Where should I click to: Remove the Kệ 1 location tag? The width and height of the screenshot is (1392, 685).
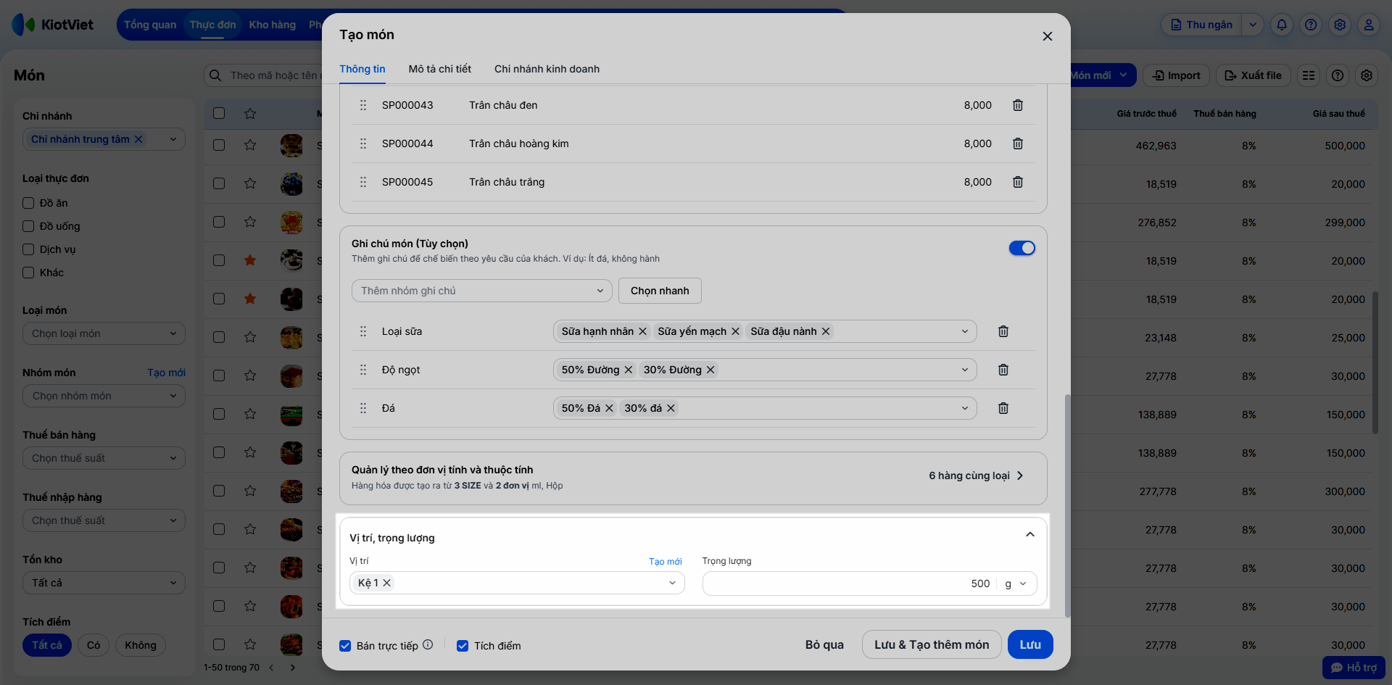point(387,583)
